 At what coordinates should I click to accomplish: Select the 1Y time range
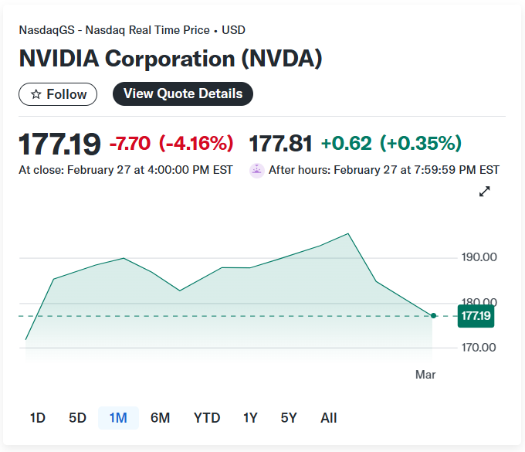pyautogui.click(x=250, y=418)
